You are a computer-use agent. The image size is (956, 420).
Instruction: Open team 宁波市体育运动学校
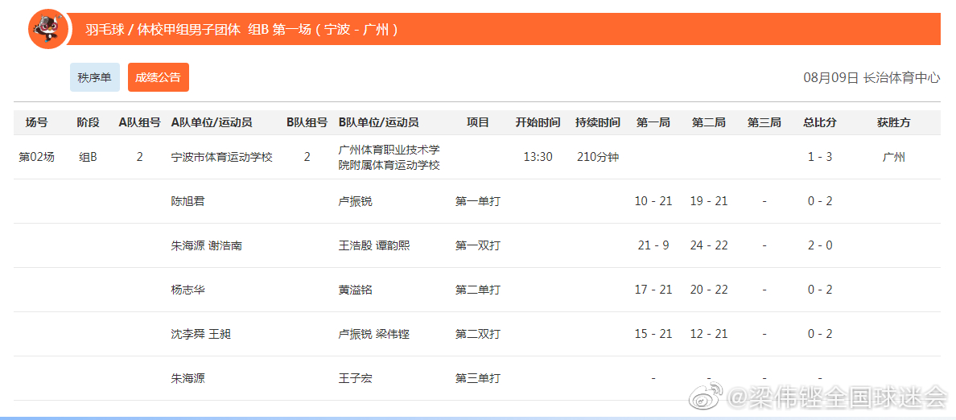pos(222,158)
